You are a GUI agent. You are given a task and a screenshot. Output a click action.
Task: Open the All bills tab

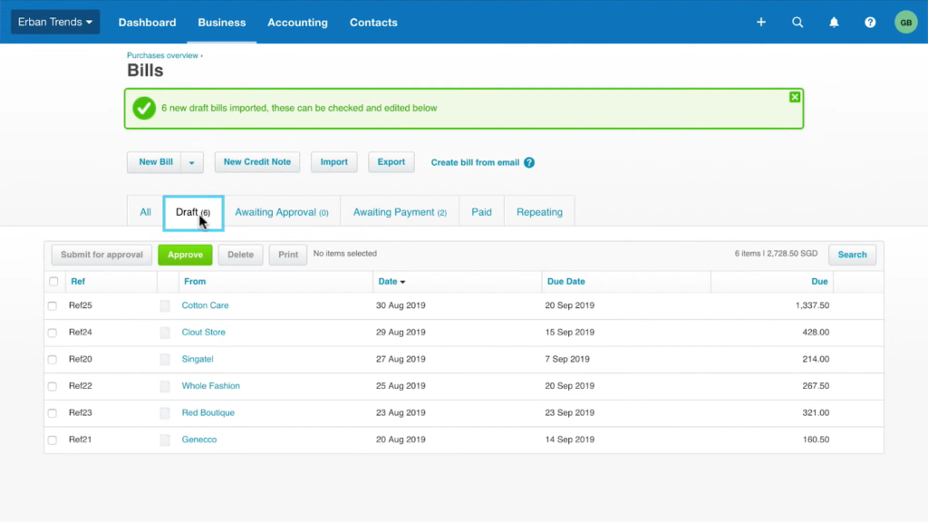(145, 210)
